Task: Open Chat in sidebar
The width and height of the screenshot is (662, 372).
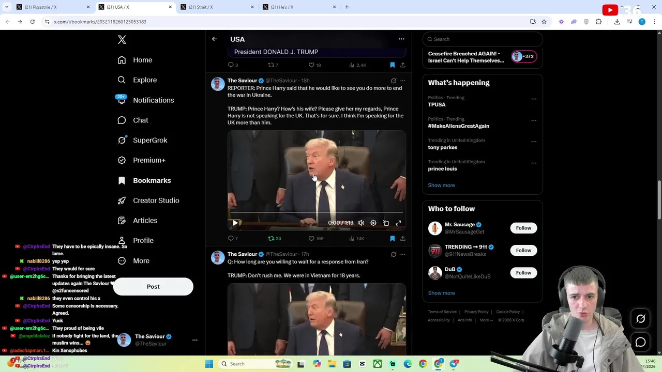Action: pos(133,120)
